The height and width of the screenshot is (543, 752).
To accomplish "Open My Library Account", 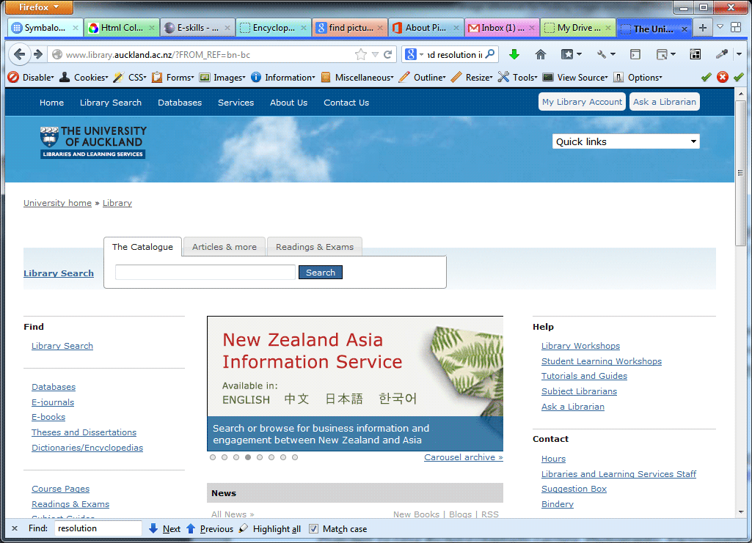I will pos(583,102).
